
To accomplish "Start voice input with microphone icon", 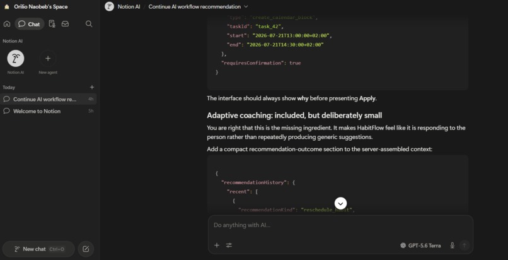I will (453, 245).
